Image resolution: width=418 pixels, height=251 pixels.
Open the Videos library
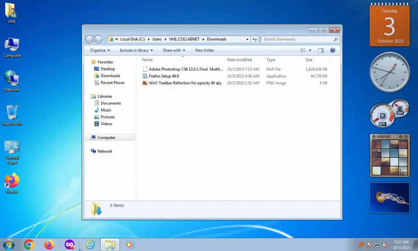click(x=106, y=124)
